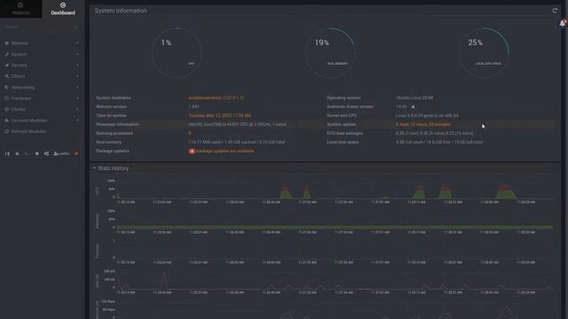This screenshot has width=568, height=319.
Task: Open the Time on system link
Action: click(x=219, y=115)
